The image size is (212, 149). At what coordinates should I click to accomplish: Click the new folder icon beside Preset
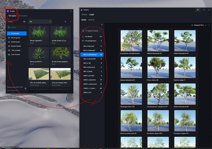[24, 22]
